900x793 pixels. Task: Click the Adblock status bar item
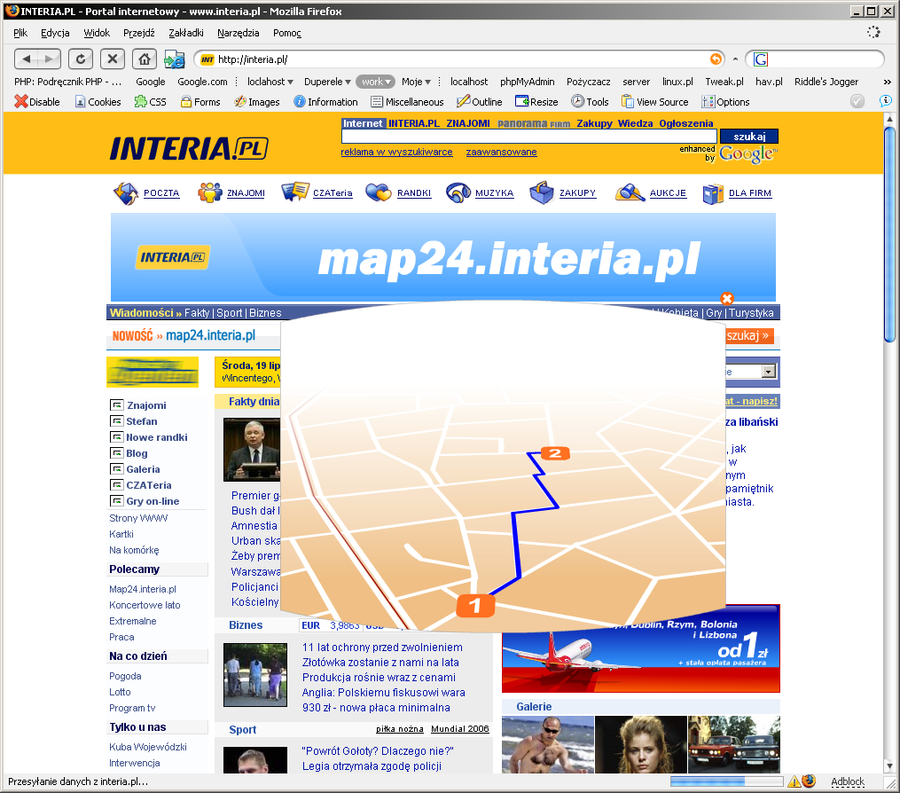click(x=848, y=781)
